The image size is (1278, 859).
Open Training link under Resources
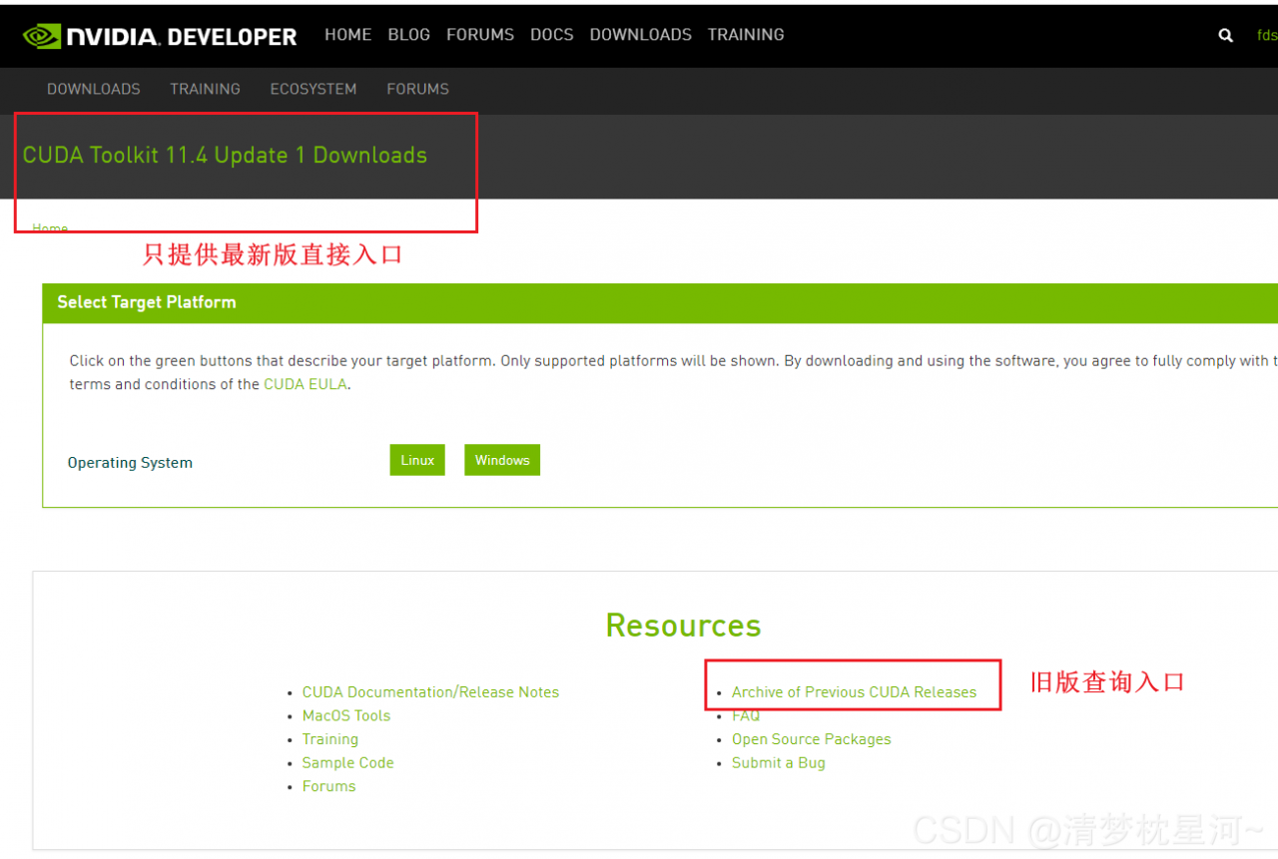[330, 739]
